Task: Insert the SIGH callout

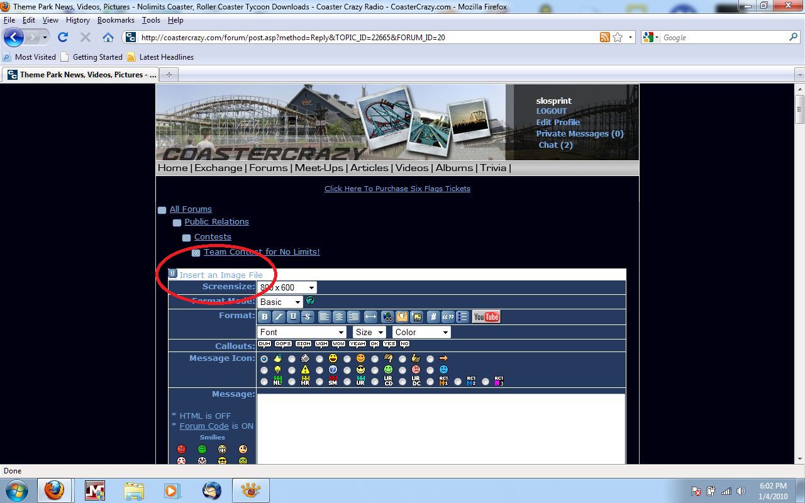Action: click(303, 344)
